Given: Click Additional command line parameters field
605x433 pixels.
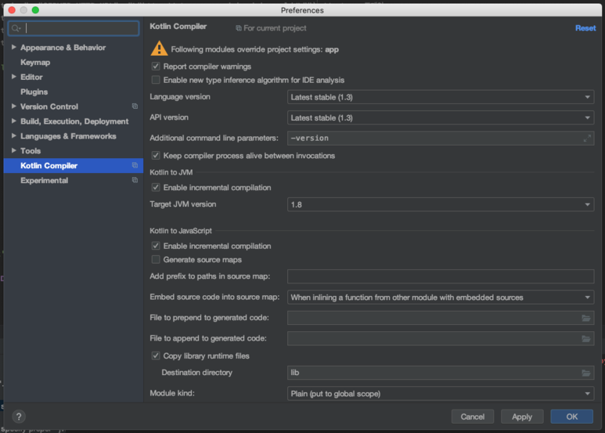Looking at the screenshot, I should pyautogui.click(x=440, y=138).
